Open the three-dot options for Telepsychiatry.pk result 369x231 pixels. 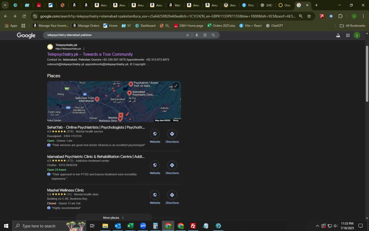84,49
